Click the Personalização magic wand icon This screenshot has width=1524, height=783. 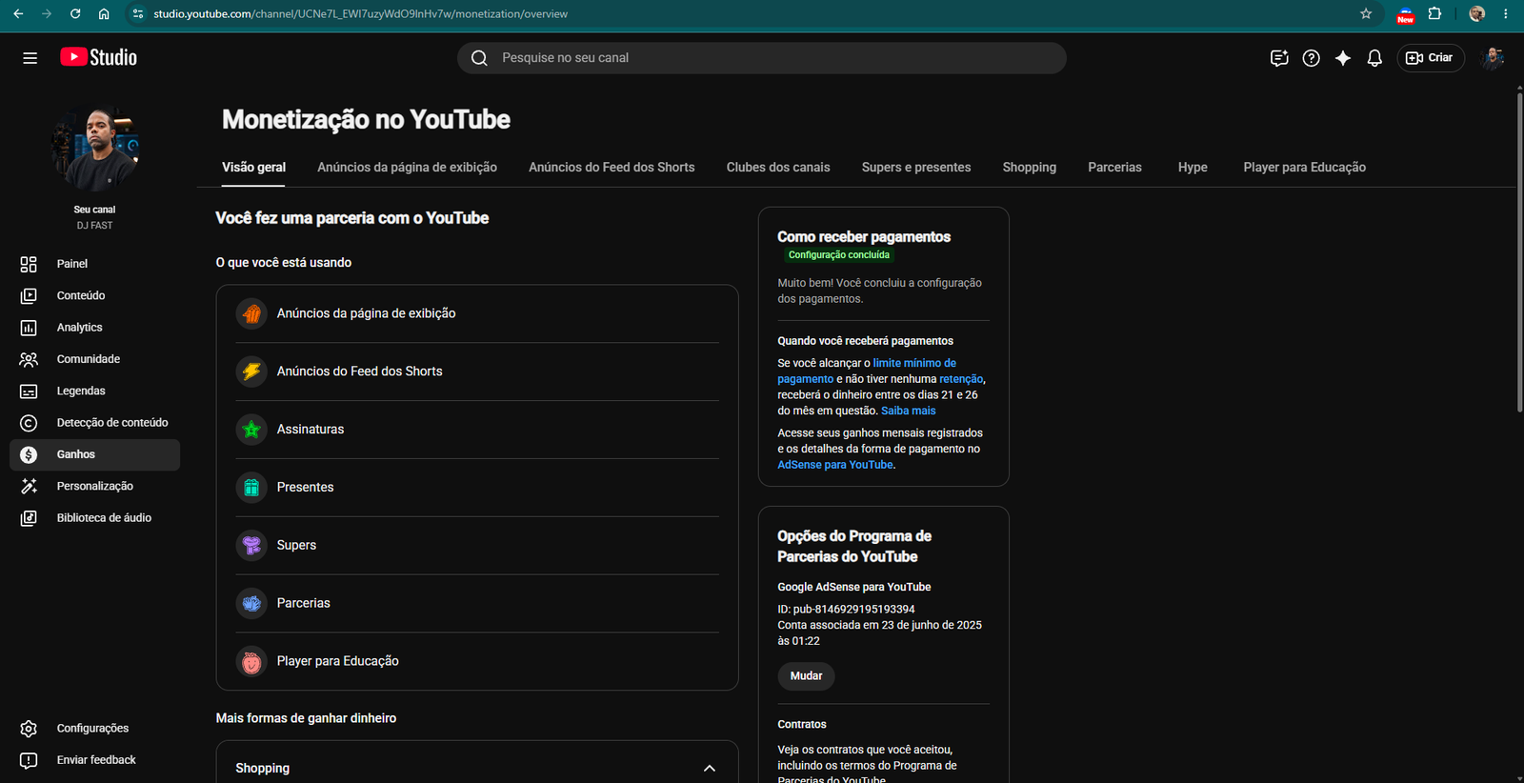point(29,486)
